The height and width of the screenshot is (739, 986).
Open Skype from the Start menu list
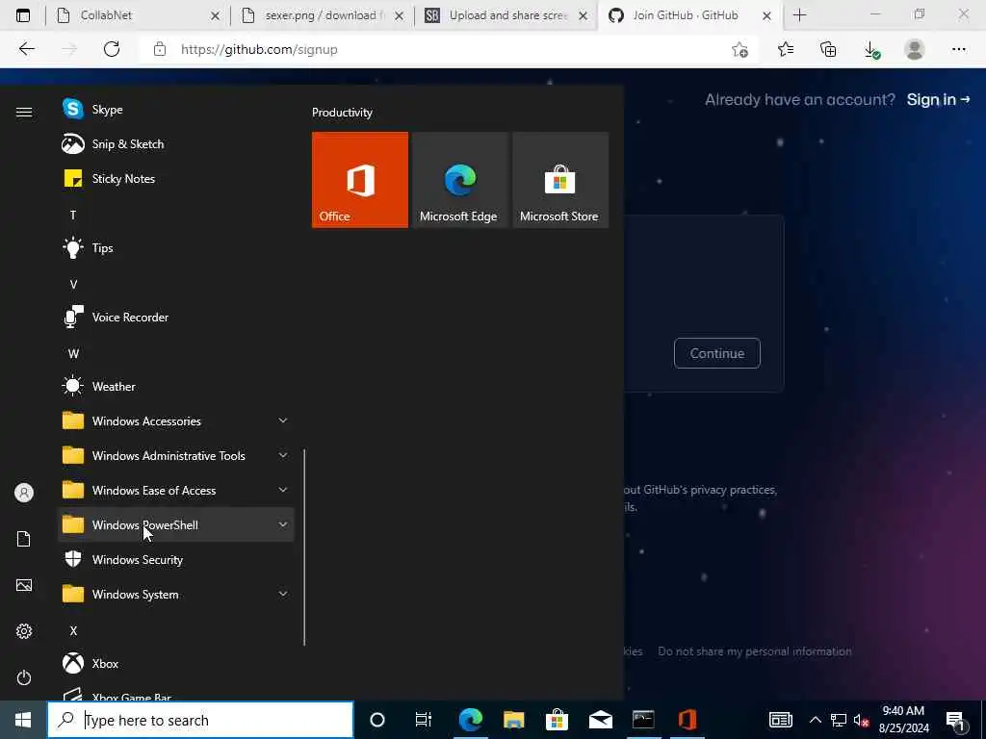click(x=175, y=110)
